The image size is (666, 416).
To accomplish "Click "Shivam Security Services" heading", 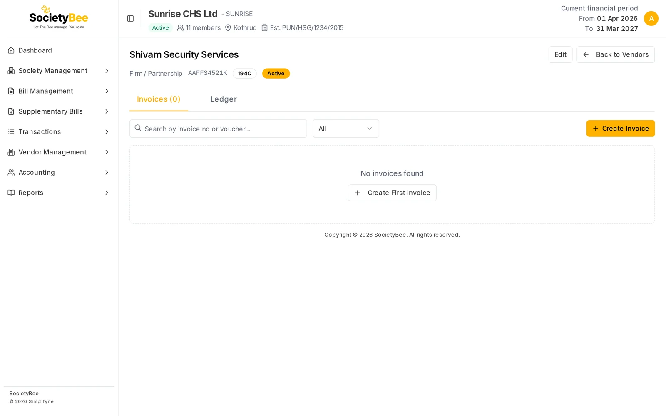I will (x=184, y=54).
